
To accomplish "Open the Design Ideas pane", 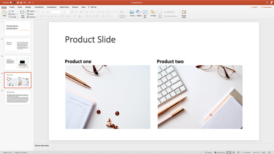I will [x=184, y=14].
